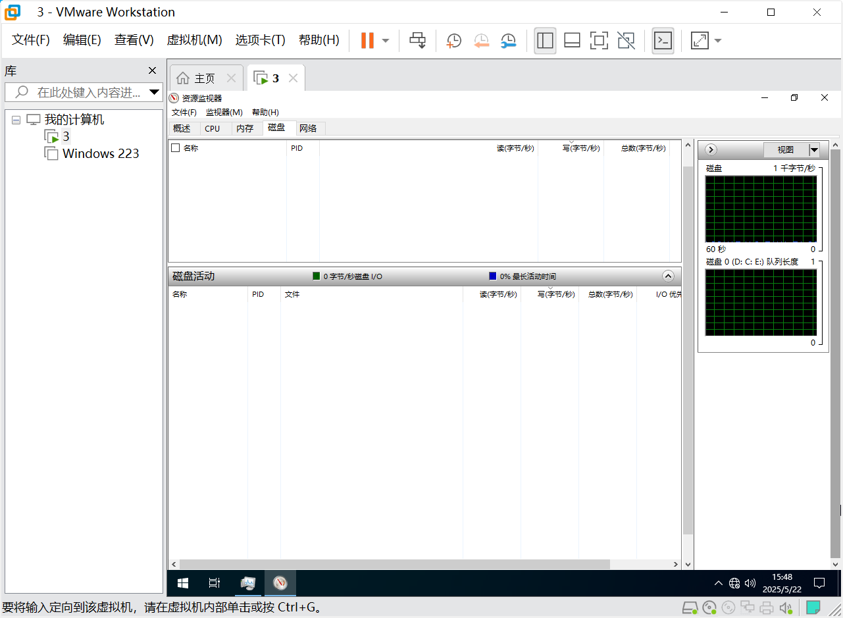Open Resource Monitor 文件(F) menu

click(184, 113)
